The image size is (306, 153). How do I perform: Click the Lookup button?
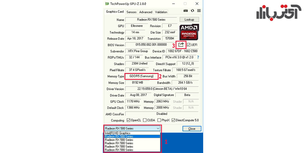pos(189,20)
